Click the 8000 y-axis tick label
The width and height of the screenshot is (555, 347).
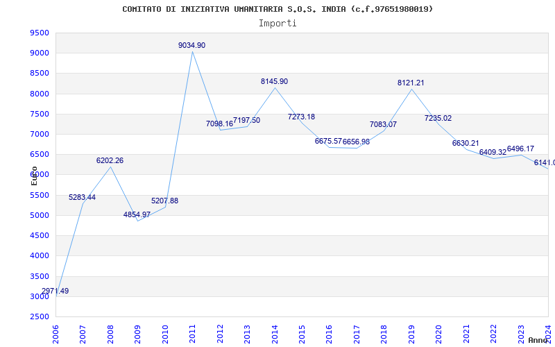tap(40, 94)
